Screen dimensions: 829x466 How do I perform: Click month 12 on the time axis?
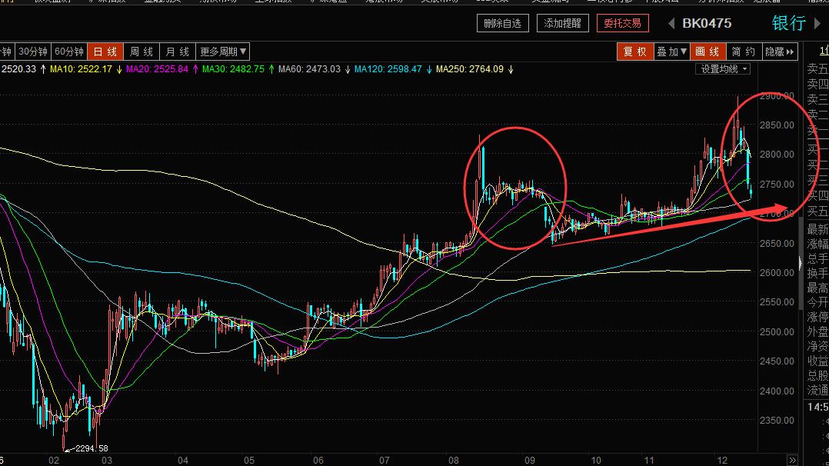[722, 461]
